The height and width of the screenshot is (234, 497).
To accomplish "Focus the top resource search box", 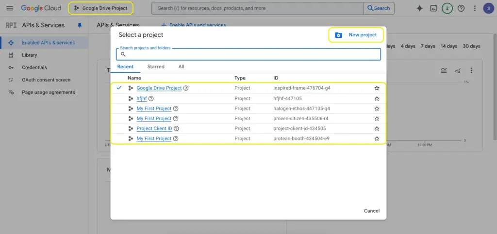I will pos(258,8).
